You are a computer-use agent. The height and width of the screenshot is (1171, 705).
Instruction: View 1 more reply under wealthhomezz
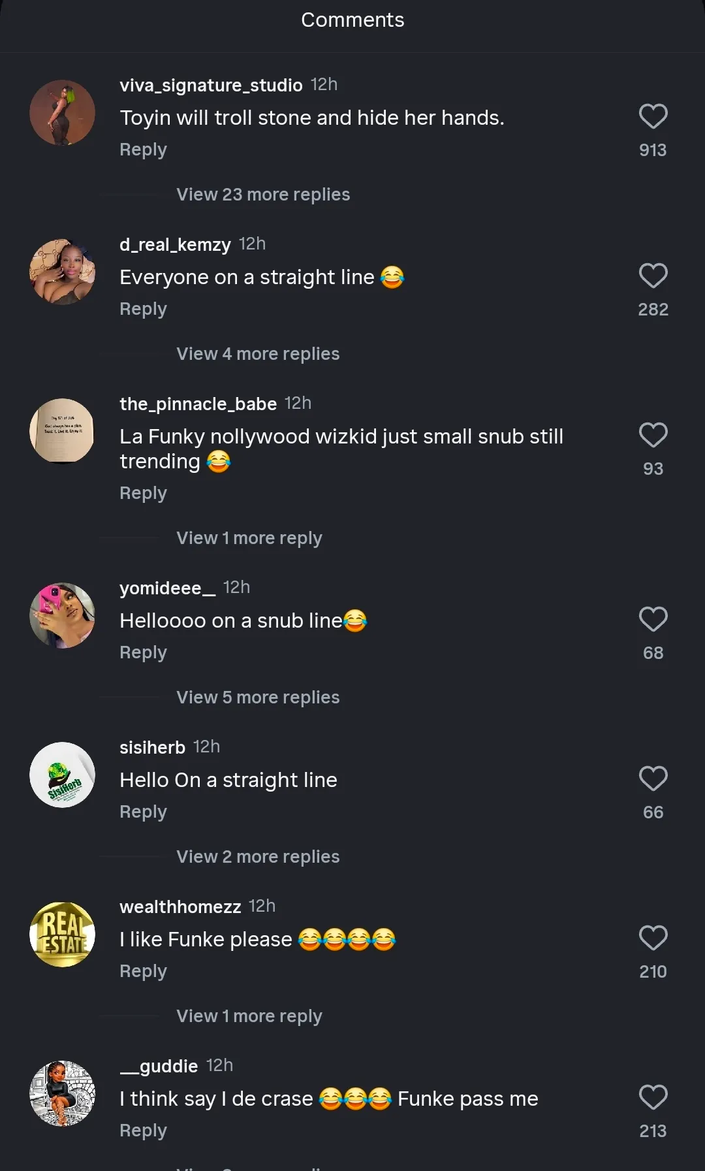pyautogui.click(x=249, y=1016)
